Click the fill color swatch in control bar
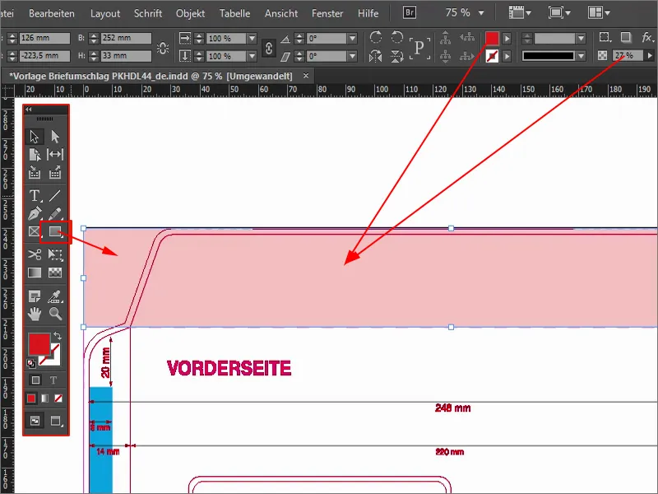 click(492, 38)
